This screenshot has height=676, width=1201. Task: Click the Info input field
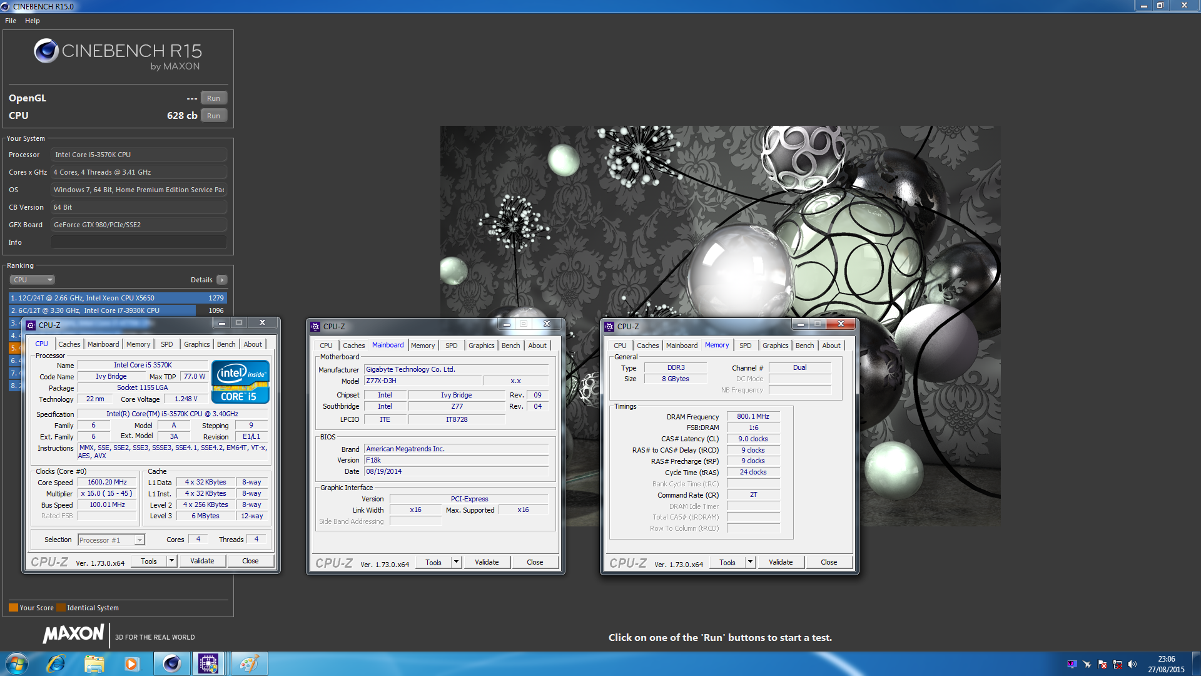coord(139,242)
